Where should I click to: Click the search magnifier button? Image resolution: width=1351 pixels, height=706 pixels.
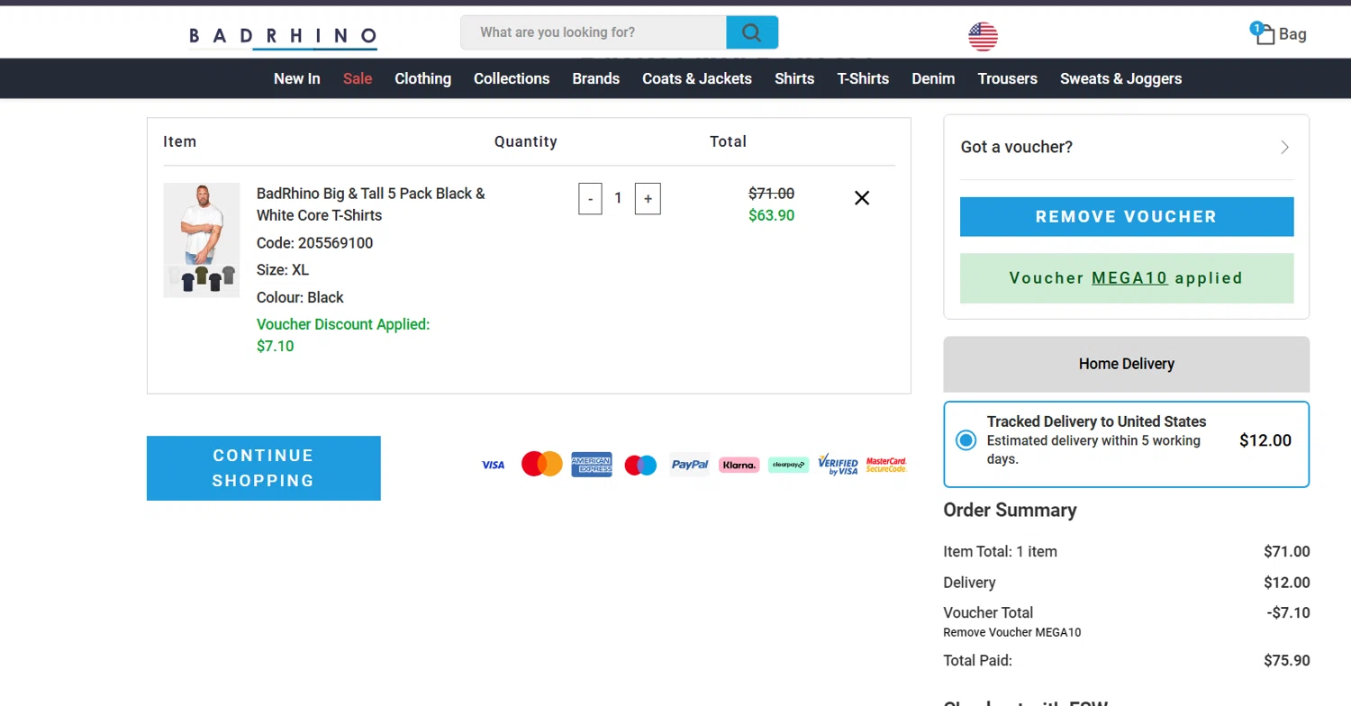click(752, 32)
